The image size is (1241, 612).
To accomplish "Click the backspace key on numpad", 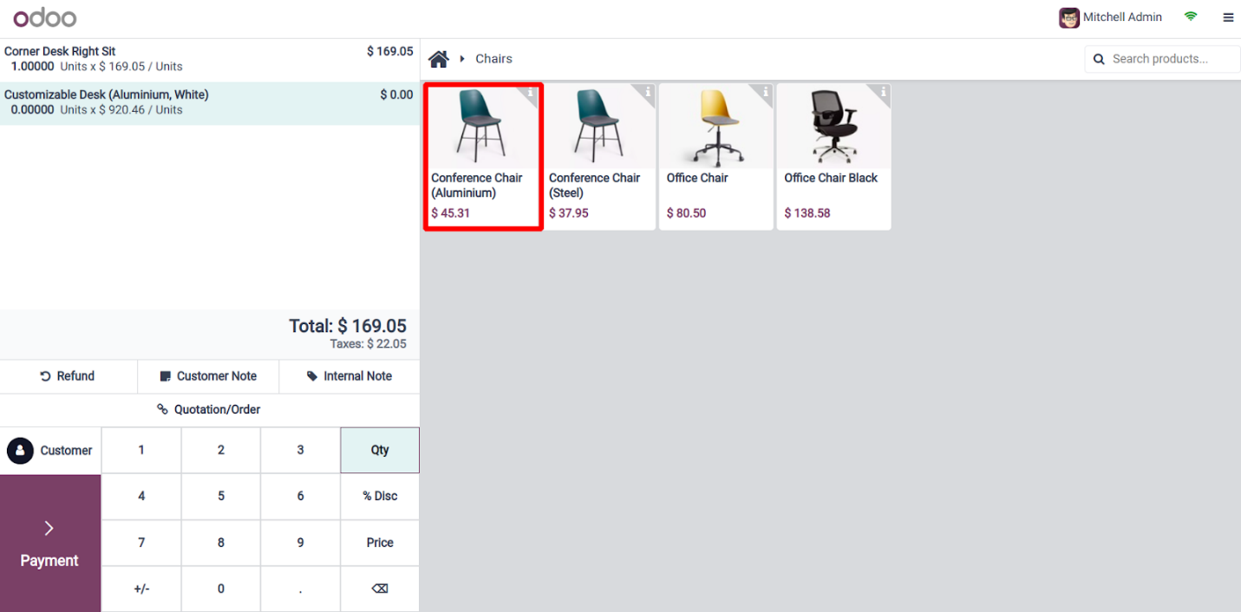I will (x=380, y=589).
